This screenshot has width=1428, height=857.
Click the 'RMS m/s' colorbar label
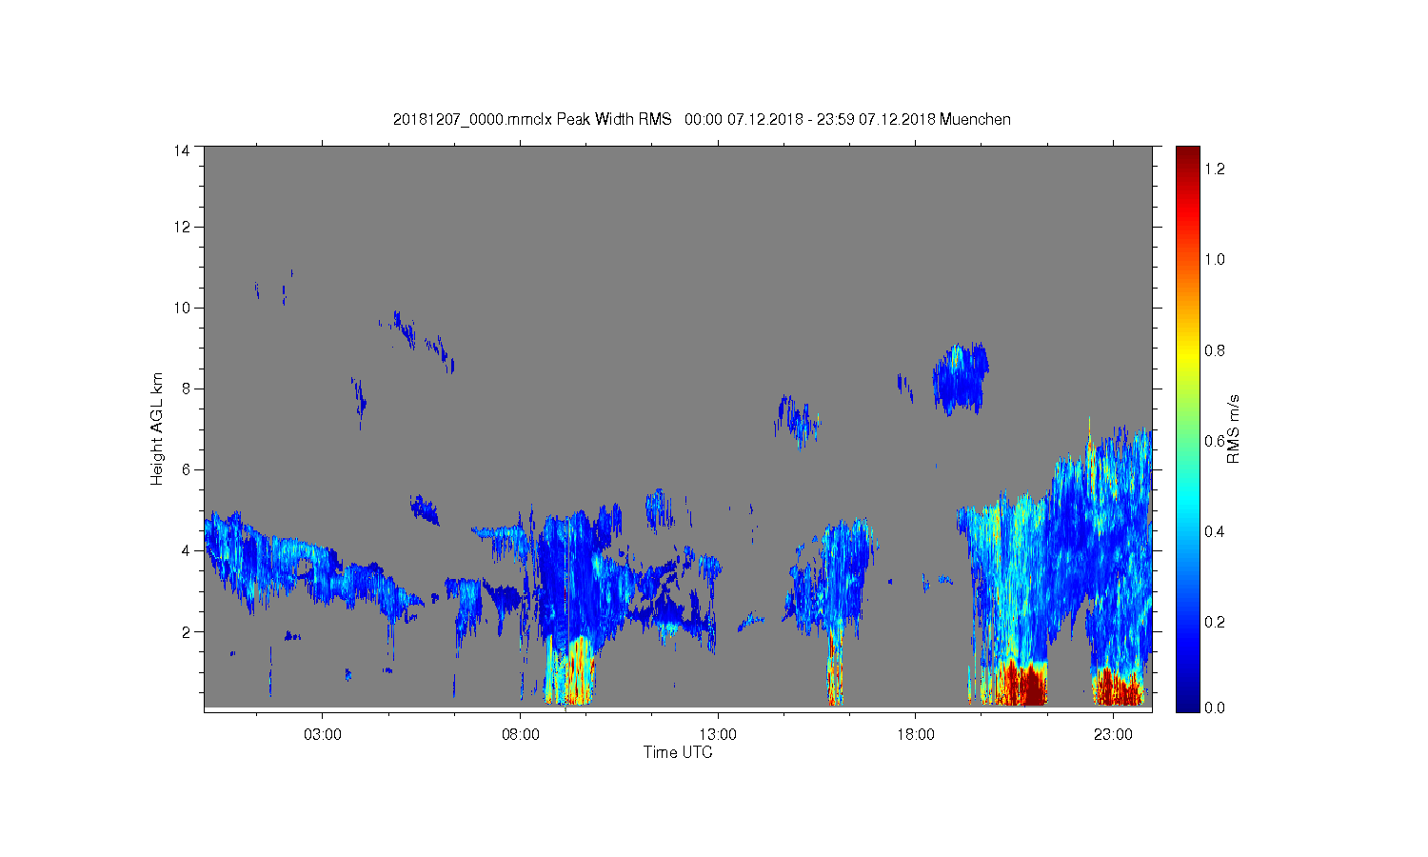point(1233,428)
